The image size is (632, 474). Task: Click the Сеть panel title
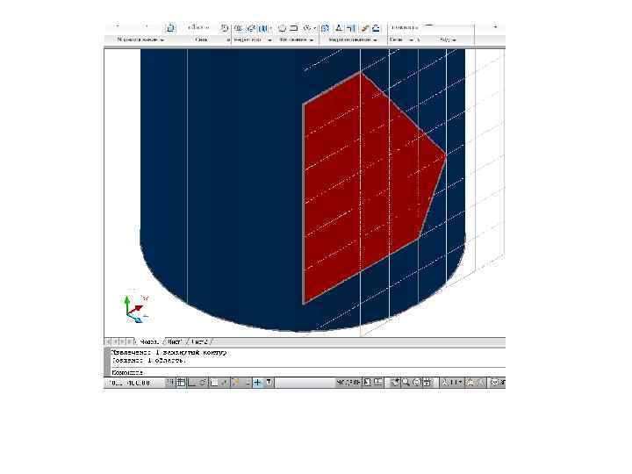coord(201,39)
